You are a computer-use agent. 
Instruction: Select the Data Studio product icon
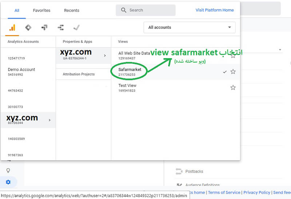[61, 28]
